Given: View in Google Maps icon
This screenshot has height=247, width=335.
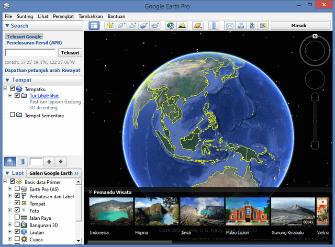Looking at the screenshot, I should point(263,26).
